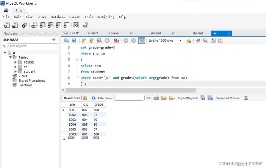Insert a new row in results
This screenshot has width=266, height=168.
click(x=164, y=98)
